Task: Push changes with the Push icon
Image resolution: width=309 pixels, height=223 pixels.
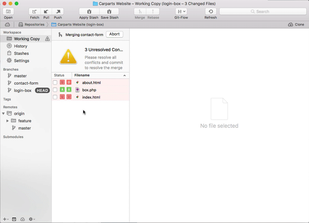Action: (x=58, y=11)
